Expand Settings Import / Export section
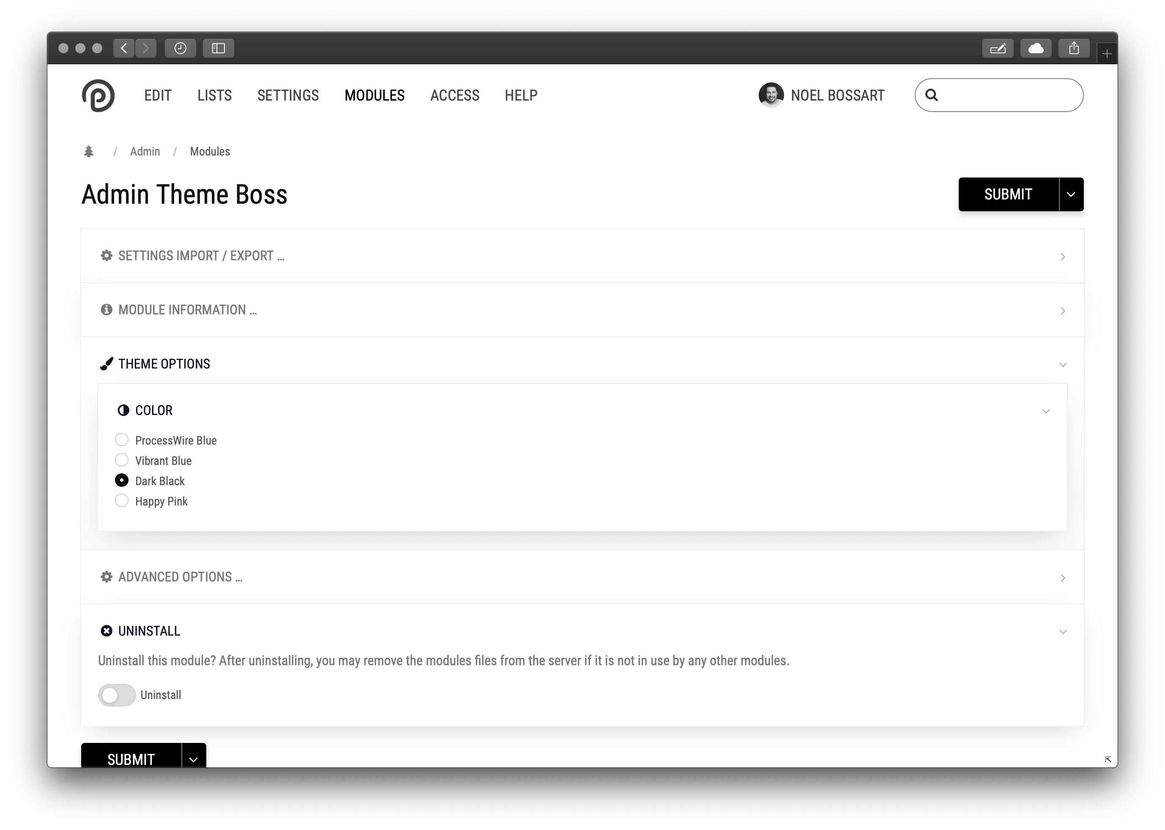 tap(201, 256)
